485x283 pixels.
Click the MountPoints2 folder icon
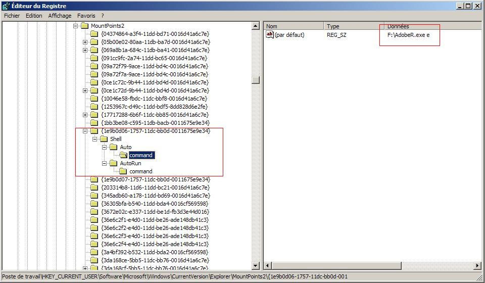(x=85, y=26)
